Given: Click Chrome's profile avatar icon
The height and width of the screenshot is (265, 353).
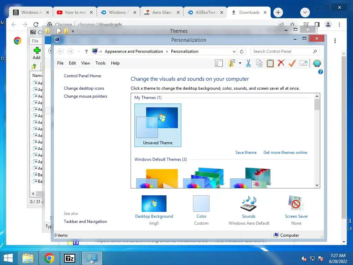Looking at the screenshot, I should (x=328, y=24).
